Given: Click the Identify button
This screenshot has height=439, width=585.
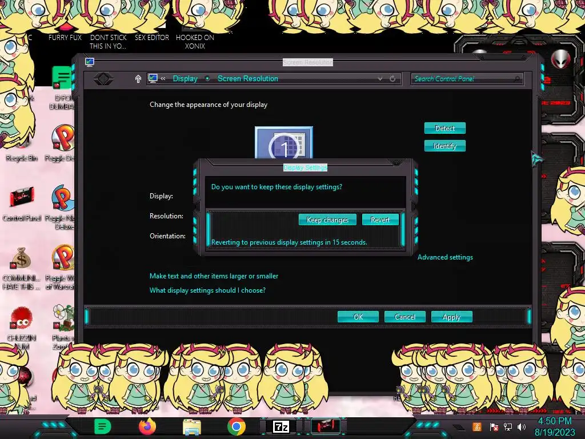Looking at the screenshot, I should [x=444, y=146].
